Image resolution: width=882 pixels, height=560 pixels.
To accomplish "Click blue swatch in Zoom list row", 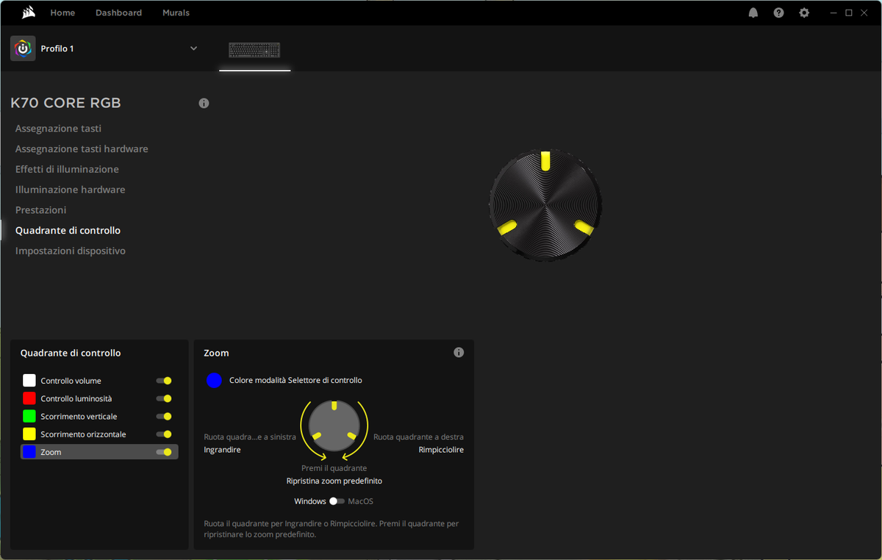I will pos(29,452).
